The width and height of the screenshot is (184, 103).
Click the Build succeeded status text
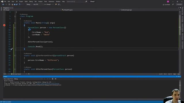click(7, 102)
